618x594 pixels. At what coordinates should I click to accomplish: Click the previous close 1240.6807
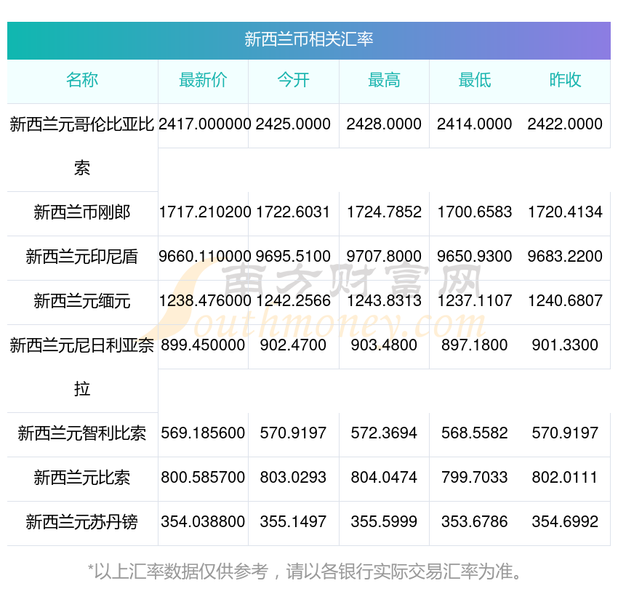tap(565, 301)
